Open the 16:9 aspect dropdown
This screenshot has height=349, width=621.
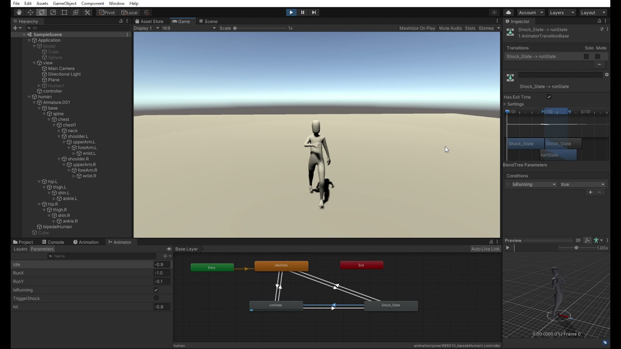pyautogui.click(x=189, y=28)
